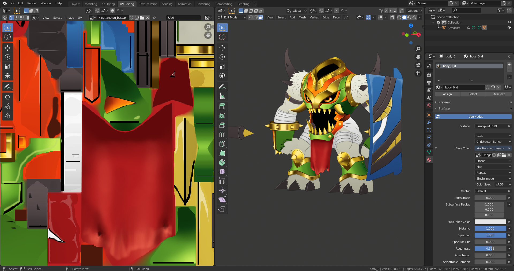Image resolution: width=514 pixels, height=271 pixels.
Task: Adjust the Roughness slider
Action: pos(490,249)
